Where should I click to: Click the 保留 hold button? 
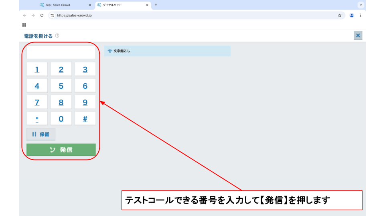tap(41, 134)
